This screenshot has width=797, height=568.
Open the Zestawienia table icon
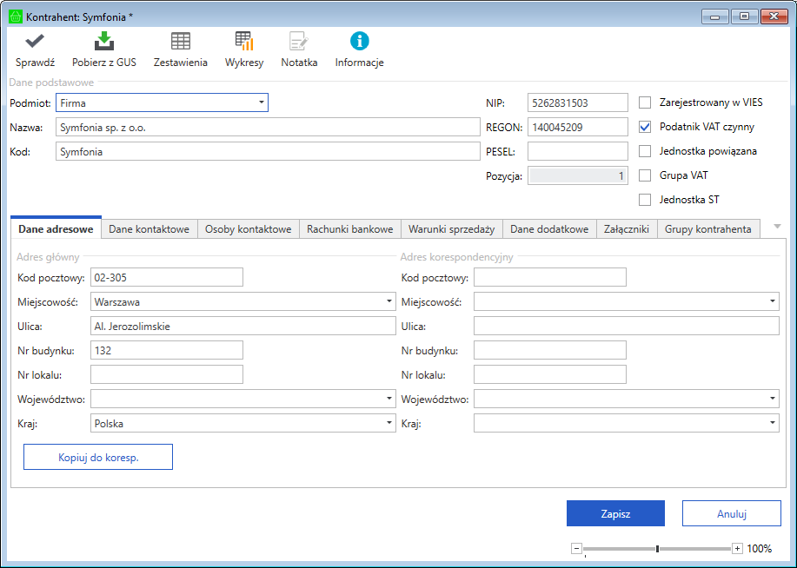pos(181,41)
